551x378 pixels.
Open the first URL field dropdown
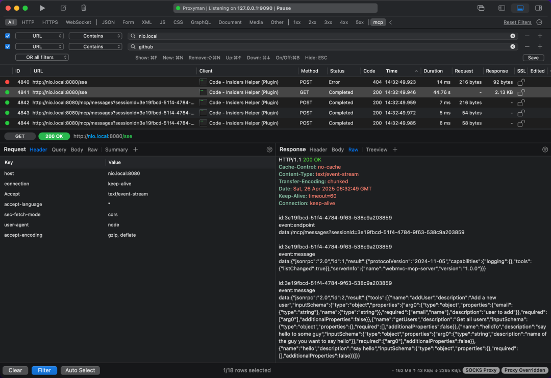tap(39, 36)
